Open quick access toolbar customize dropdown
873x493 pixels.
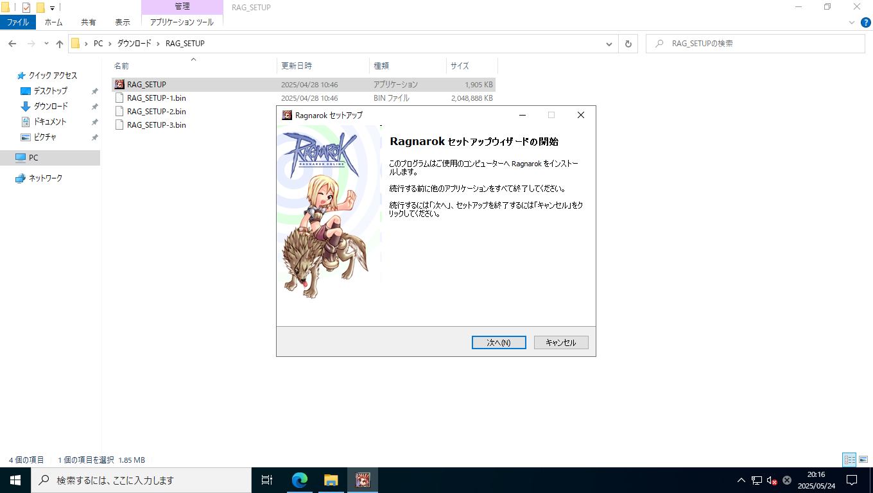point(53,8)
